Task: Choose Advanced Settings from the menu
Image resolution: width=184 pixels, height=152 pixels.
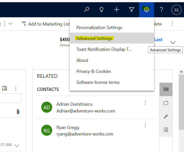Action: pyautogui.click(x=94, y=38)
